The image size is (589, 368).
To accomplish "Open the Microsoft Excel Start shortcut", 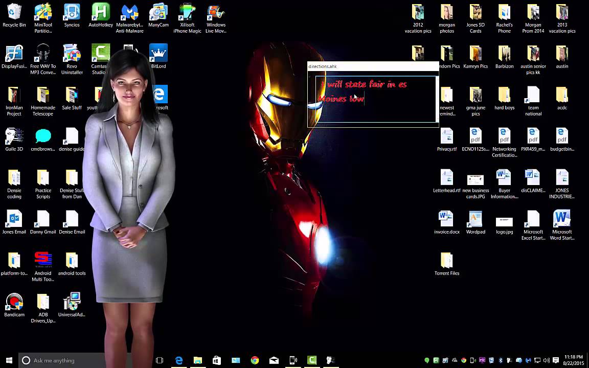I will (x=533, y=225).
